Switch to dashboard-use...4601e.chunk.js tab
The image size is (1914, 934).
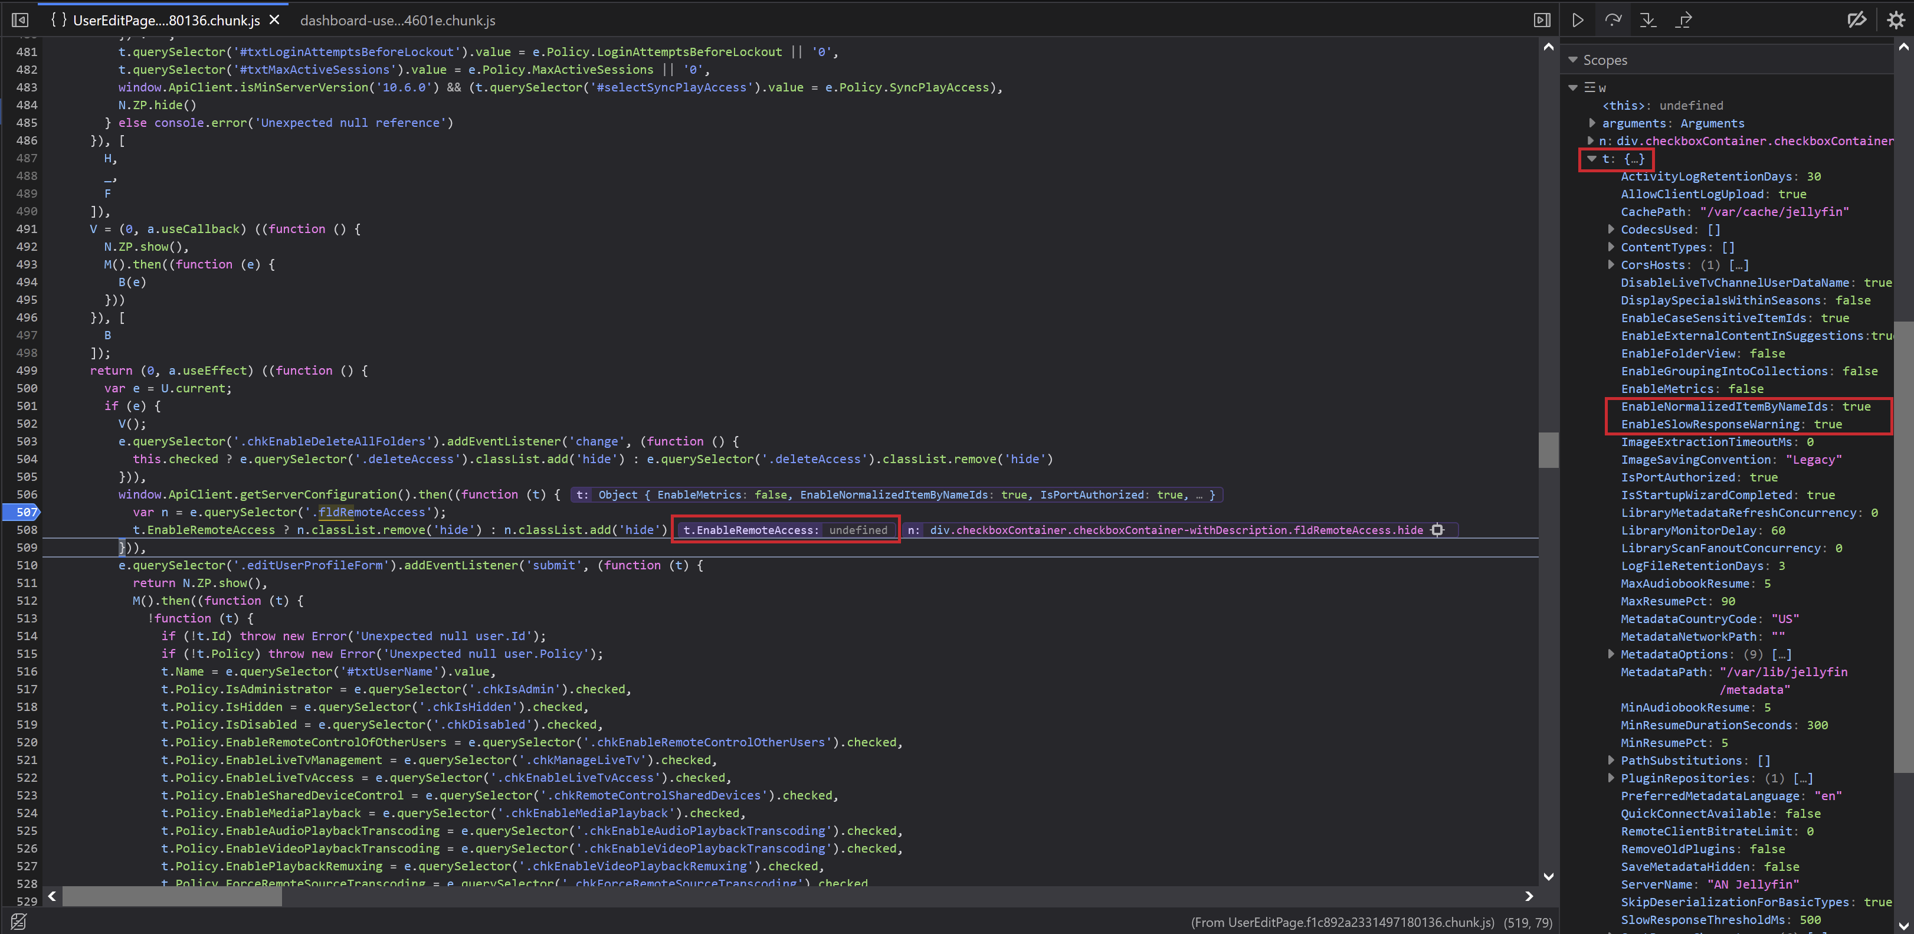coord(398,20)
